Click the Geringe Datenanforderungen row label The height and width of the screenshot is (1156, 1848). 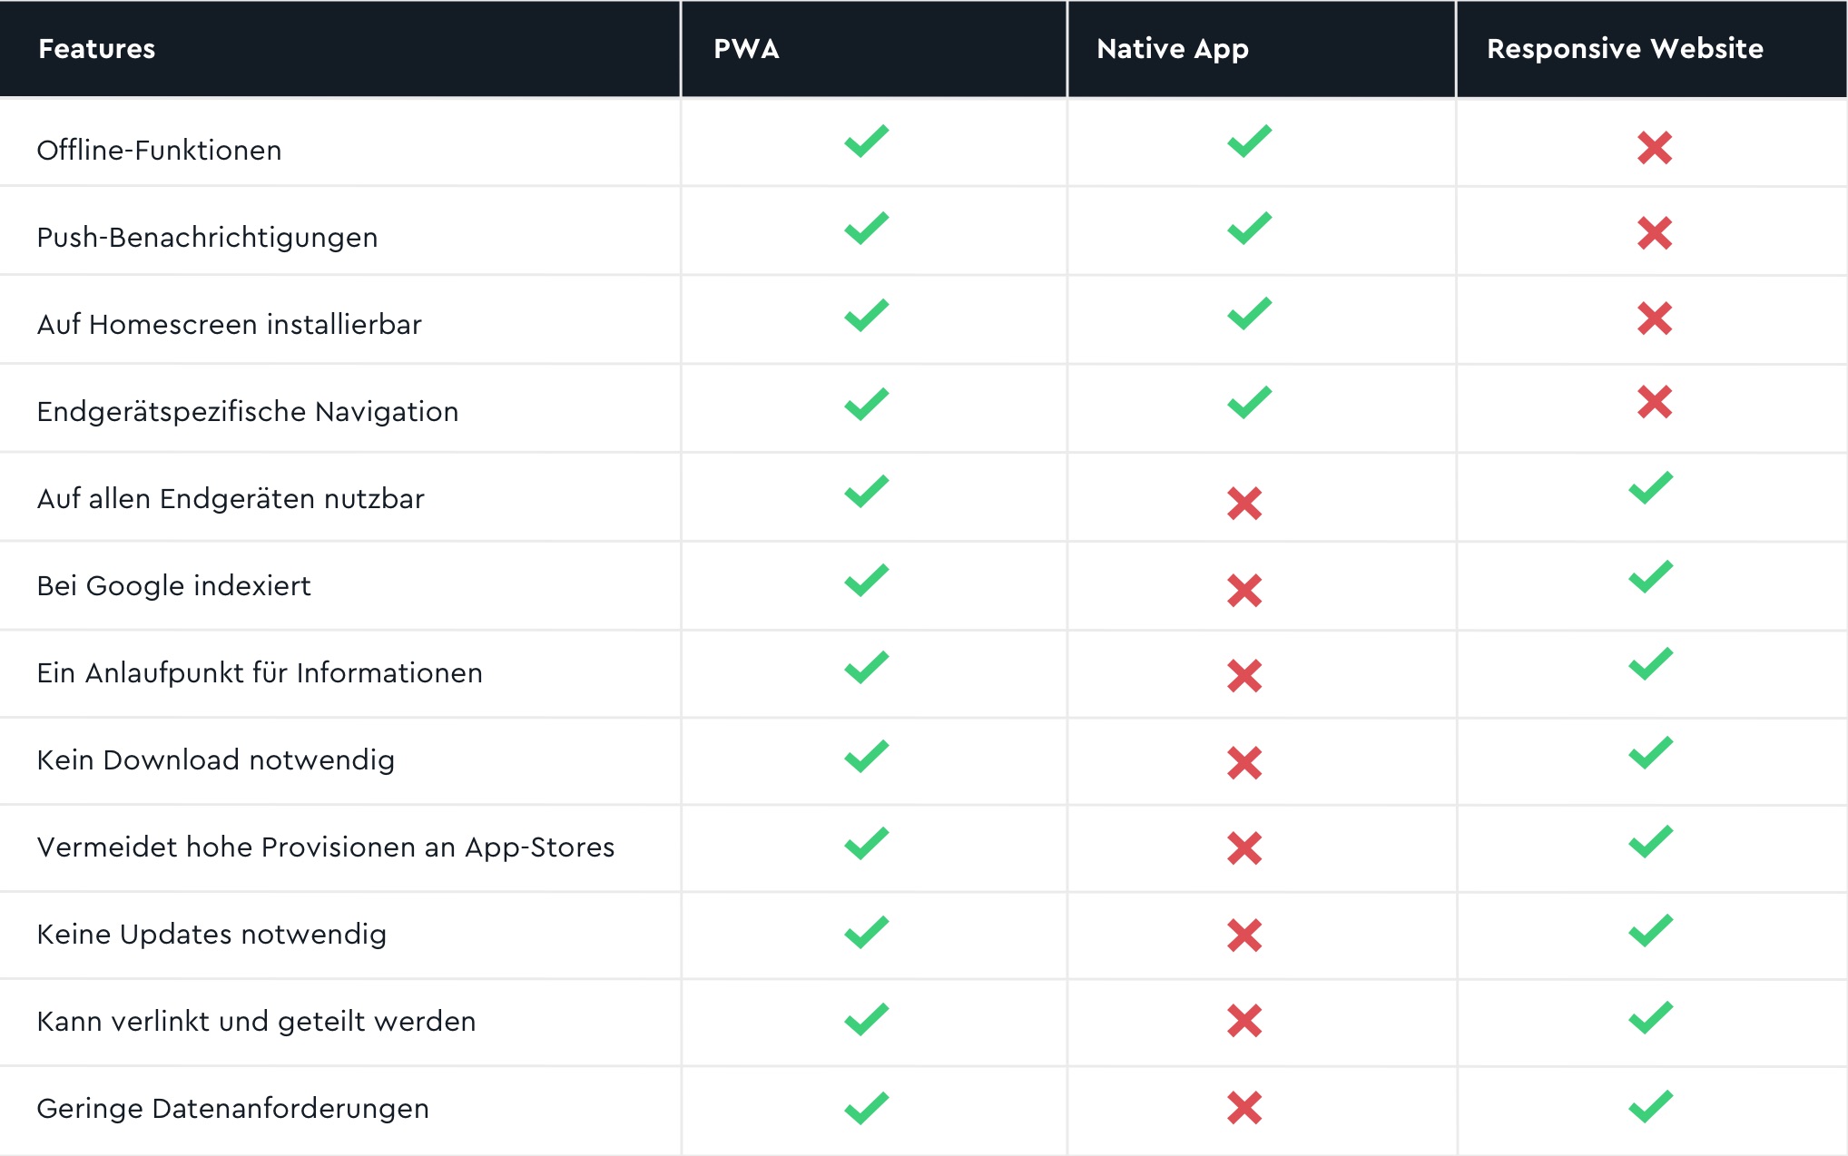[x=233, y=1108]
